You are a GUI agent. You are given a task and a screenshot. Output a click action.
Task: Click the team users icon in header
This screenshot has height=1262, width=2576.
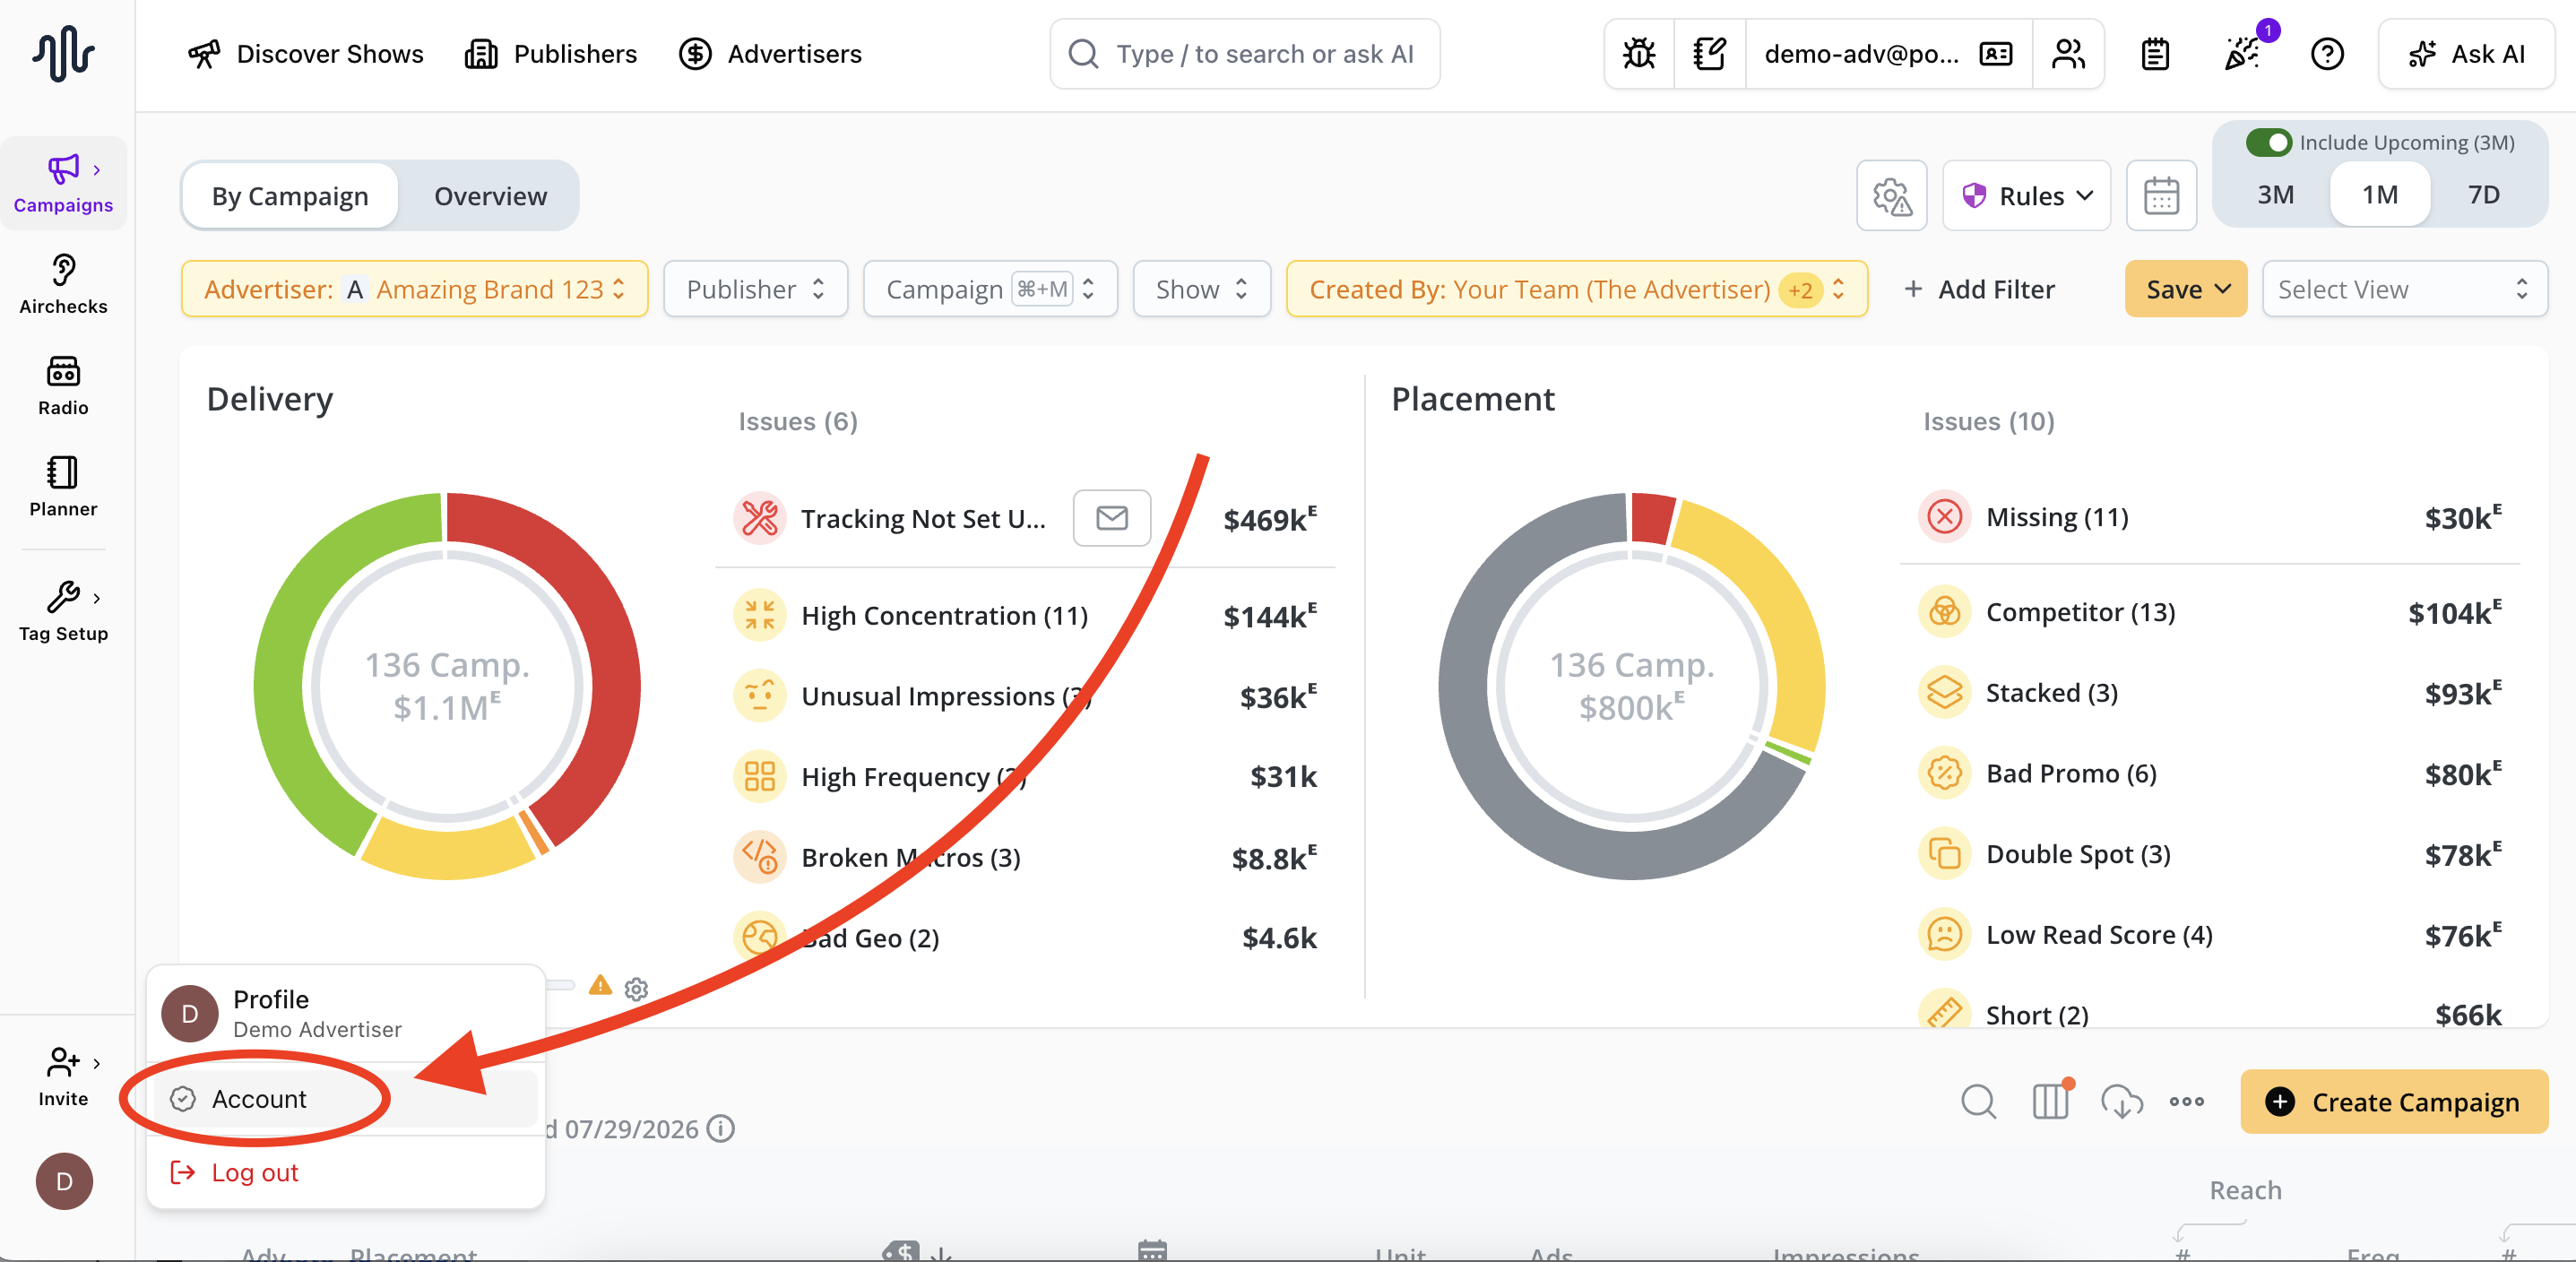2068,54
